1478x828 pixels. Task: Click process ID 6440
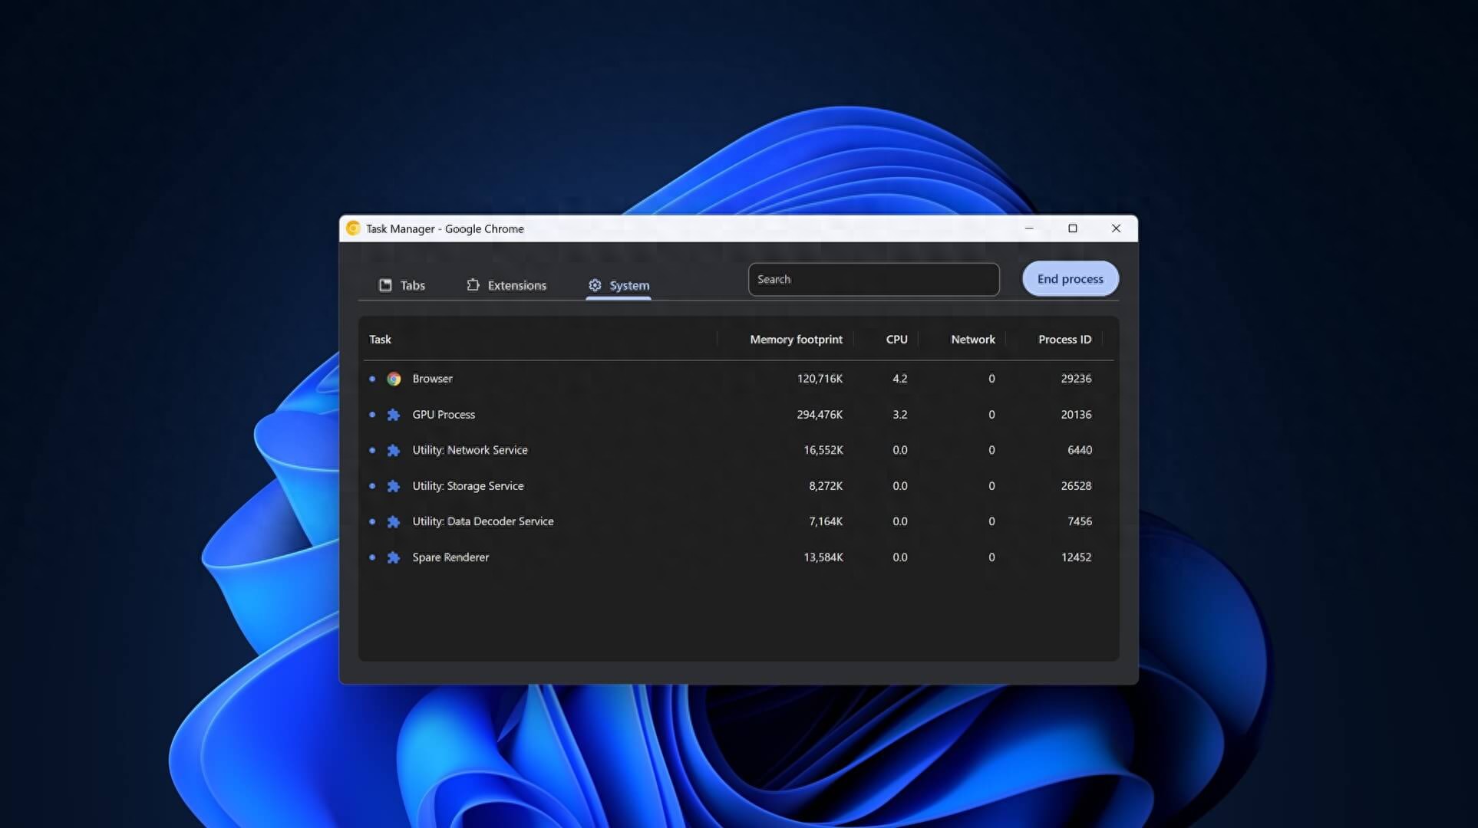point(1079,450)
